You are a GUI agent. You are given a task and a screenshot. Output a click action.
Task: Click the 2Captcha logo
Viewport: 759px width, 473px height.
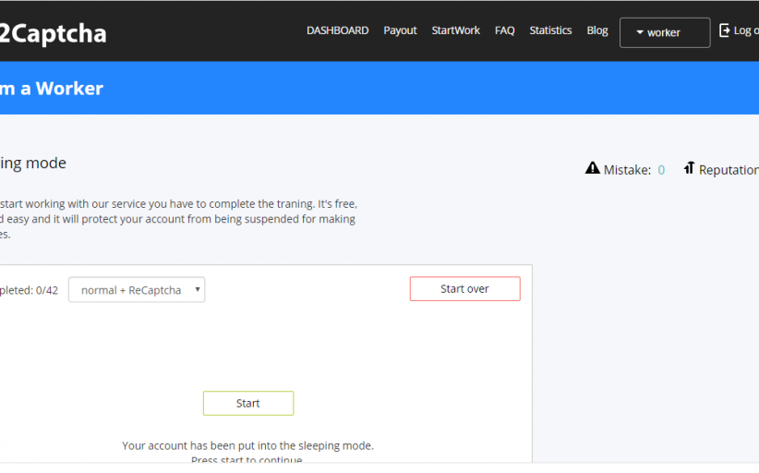coord(54,33)
